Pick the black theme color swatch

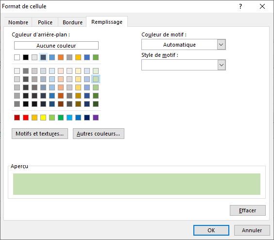point(26,57)
